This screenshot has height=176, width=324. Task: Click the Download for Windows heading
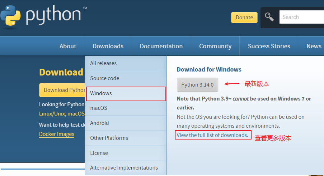click(x=209, y=69)
